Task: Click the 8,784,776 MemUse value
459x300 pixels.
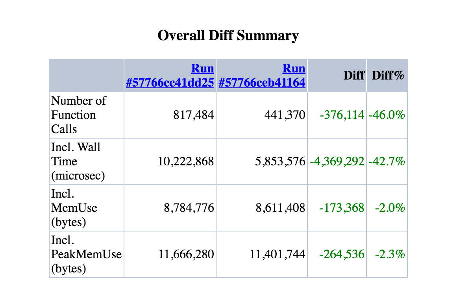Action: tap(189, 208)
